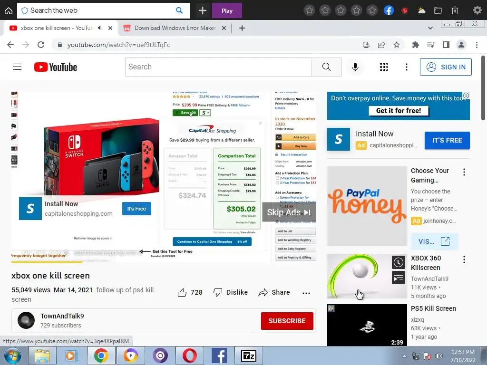Viewport: 487px width, 365px height.
Task: Open the weather icon in the top bar
Action: pyautogui.click(x=421, y=10)
